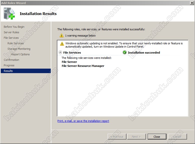Viewport: 195px width, 144px height.
Task: Click 'The following roles, role services, or features' sentence
Action: (x=101, y=29)
